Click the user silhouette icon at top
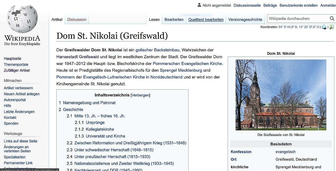Image resolution: width=336 pixels, height=171 pixels. 199,5
